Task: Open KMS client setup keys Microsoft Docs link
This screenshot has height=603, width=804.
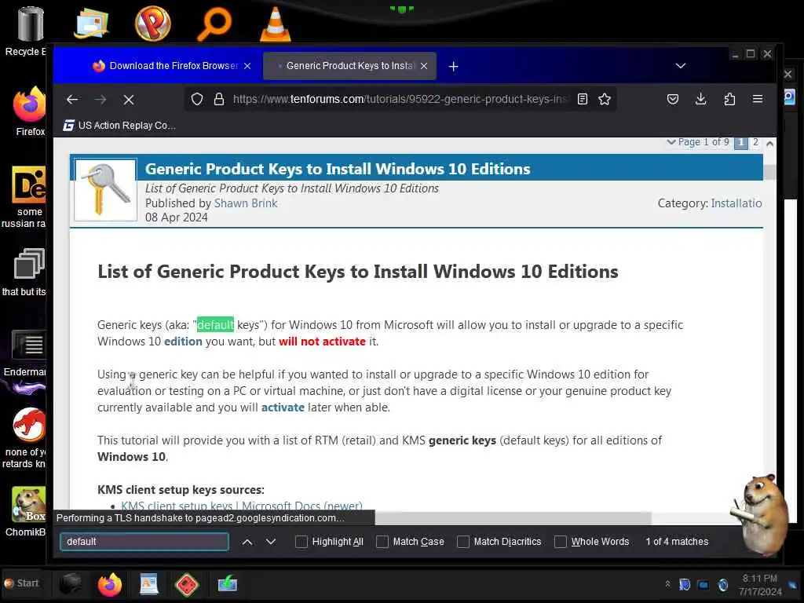Action: 242,506
